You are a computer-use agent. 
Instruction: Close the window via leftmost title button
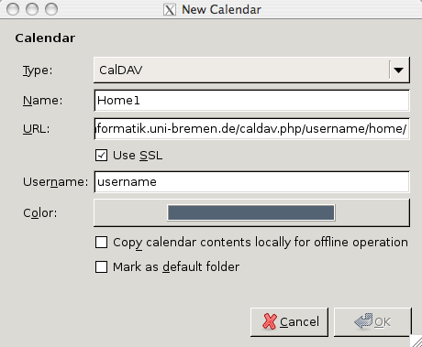coord(13,9)
